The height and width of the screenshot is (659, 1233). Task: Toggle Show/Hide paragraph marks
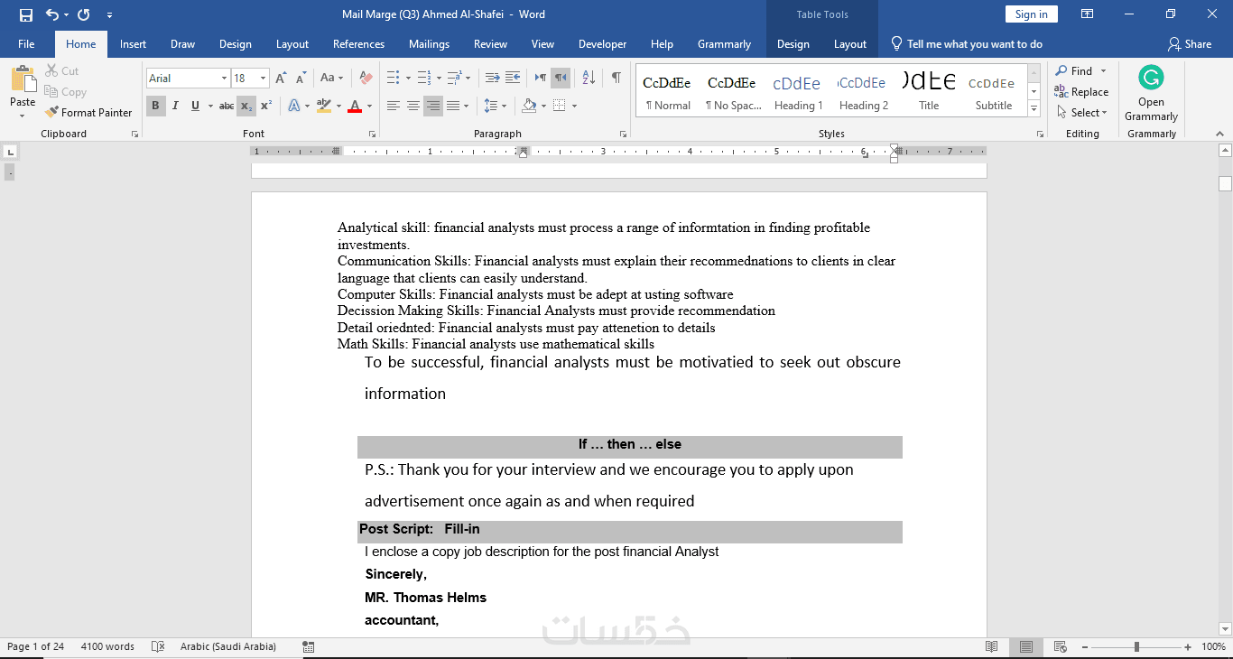616,79
